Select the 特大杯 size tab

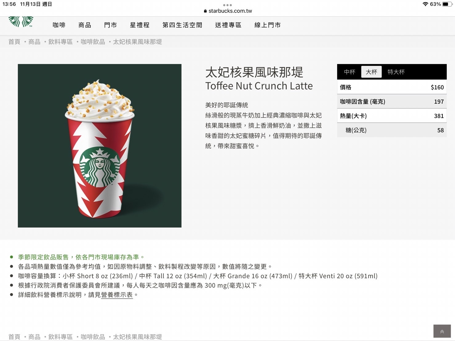pyautogui.click(x=396, y=72)
